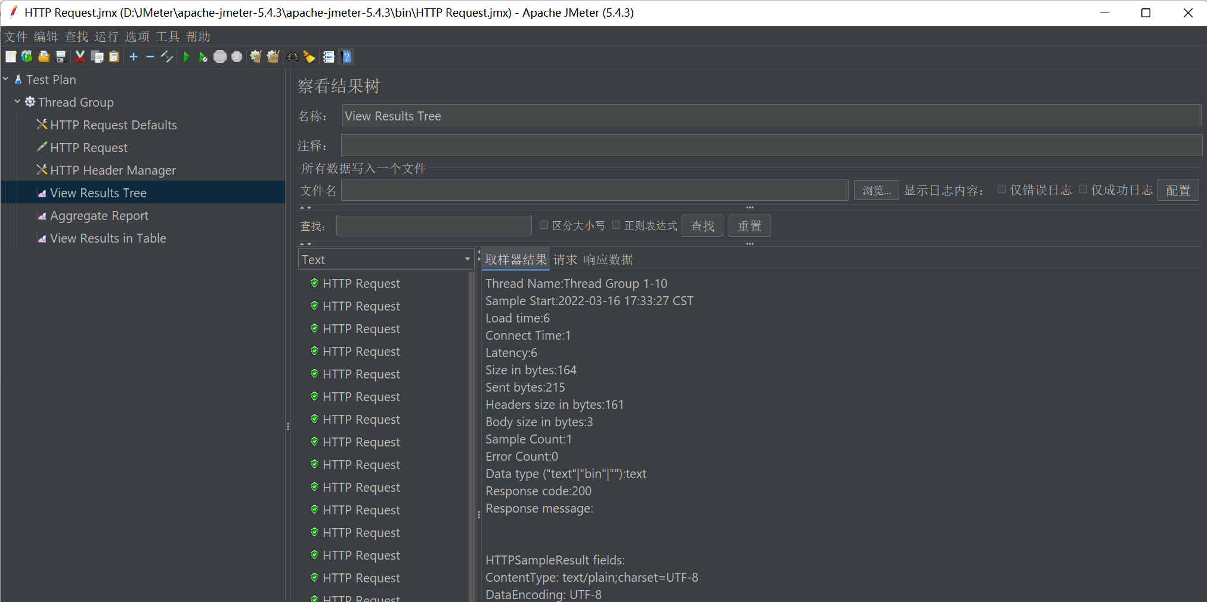Click the 重置 (Reset) button

[x=750, y=226]
